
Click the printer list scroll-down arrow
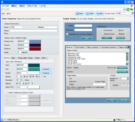[127, 64]
